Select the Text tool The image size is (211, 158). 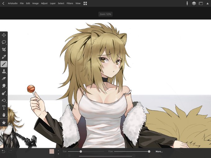(4, 108)
